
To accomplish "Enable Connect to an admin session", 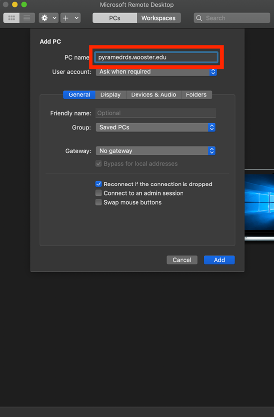I will (99, 193).
